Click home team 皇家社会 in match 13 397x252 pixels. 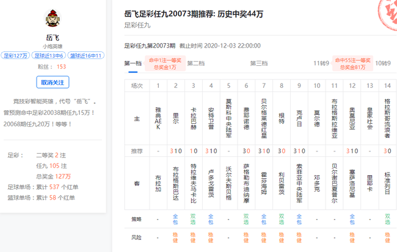[x=370, y=118]
